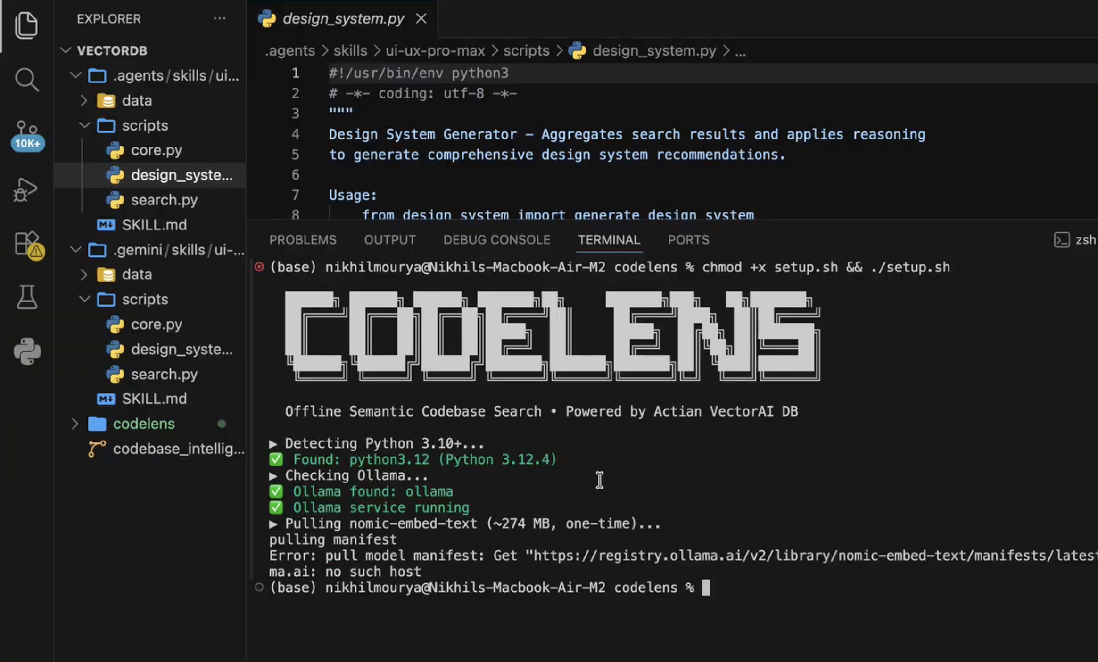Click .agents in the breadcrumb path

pos(290,50)
